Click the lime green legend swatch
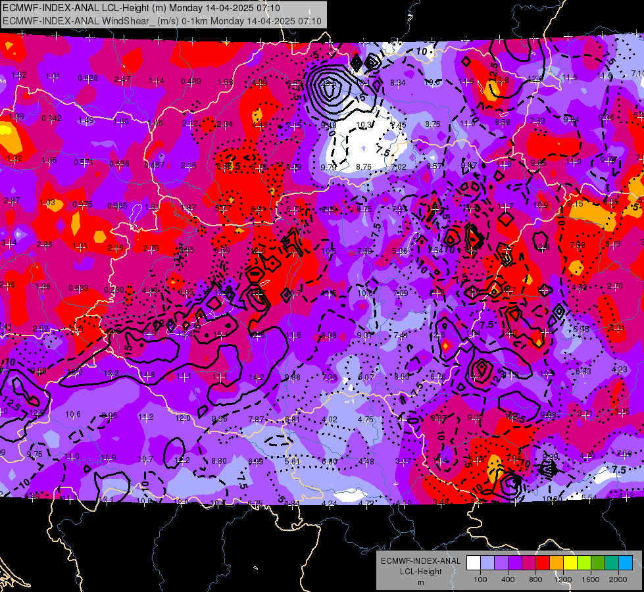The height and width of the screenshot is (592, 644). (584, 563)
